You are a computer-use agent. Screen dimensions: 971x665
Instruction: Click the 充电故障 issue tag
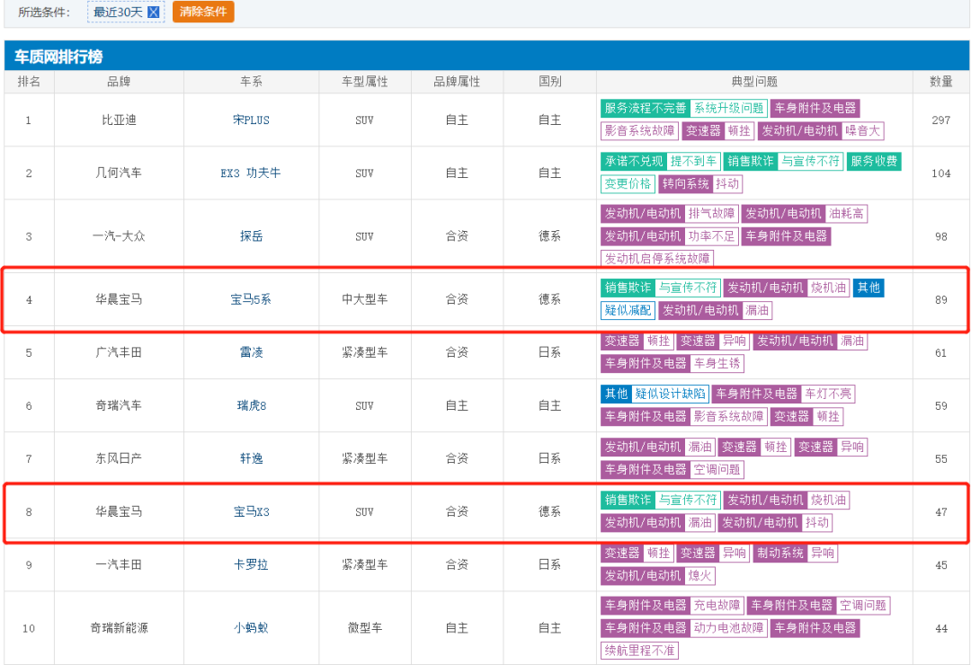tap(717, 605)
